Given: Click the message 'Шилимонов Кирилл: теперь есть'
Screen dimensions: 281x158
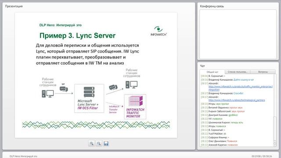Looking at the screenshot, I should point(222,122).
